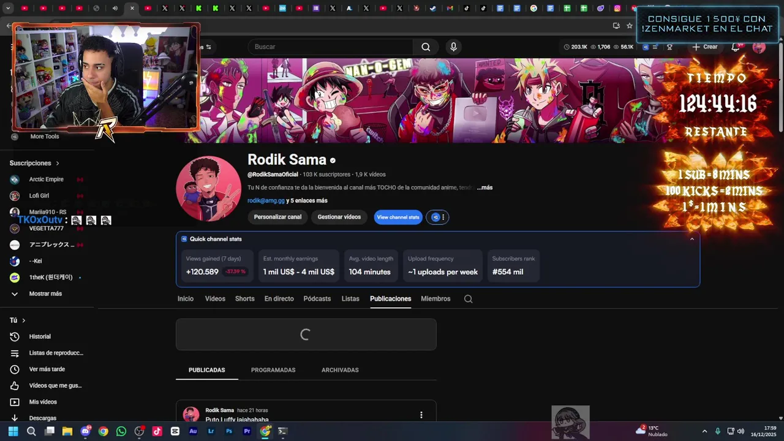Screen dimensions: 784x441
Task: Open OBS Studio from taskbar
Action: [139, 431]
